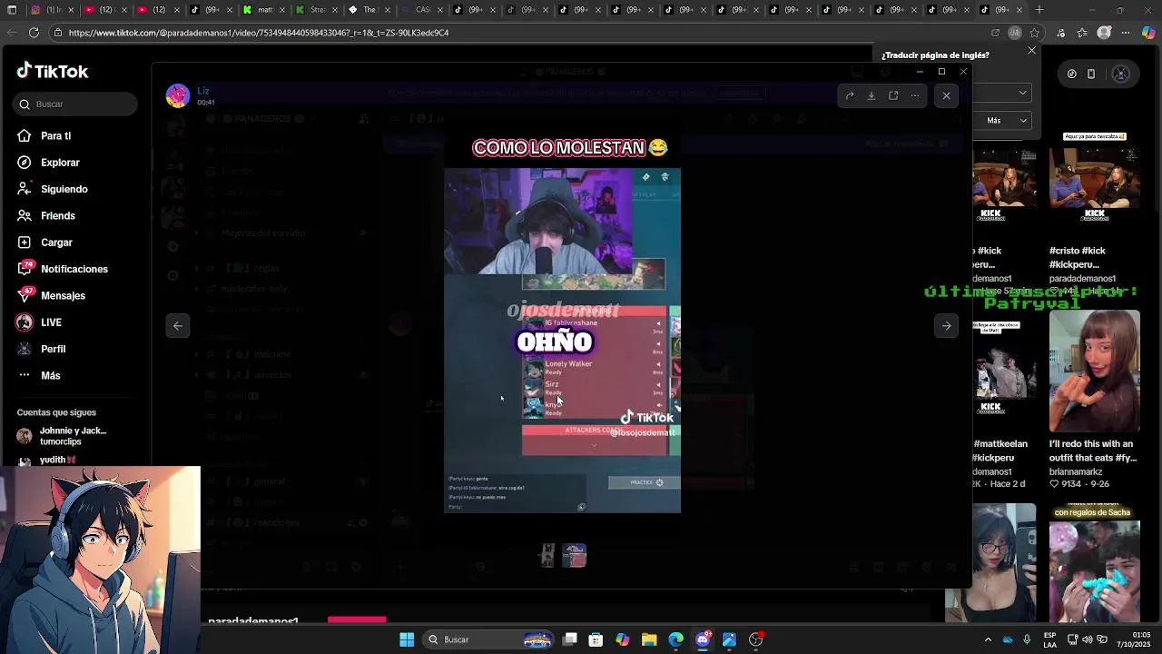
Task: Open File Explorer from the taskbar
Action: [649, 639]
